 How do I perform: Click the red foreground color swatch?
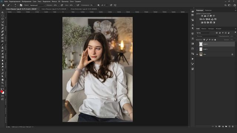[1, 91]
